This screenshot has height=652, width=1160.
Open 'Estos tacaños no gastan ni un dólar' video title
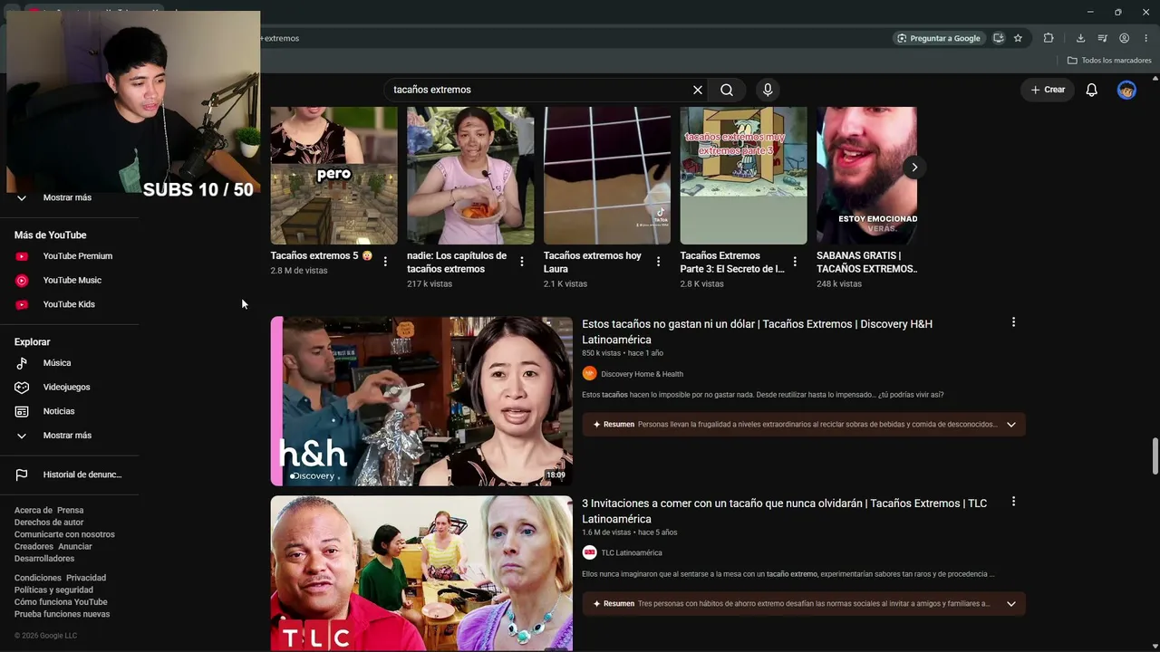(x=757, y=331)
